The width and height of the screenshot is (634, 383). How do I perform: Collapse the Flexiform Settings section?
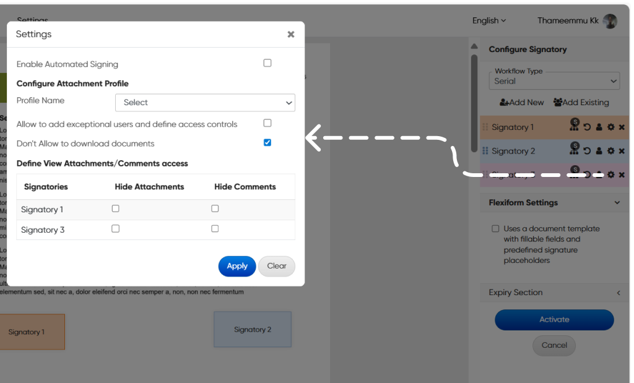[x=617, y=203]
